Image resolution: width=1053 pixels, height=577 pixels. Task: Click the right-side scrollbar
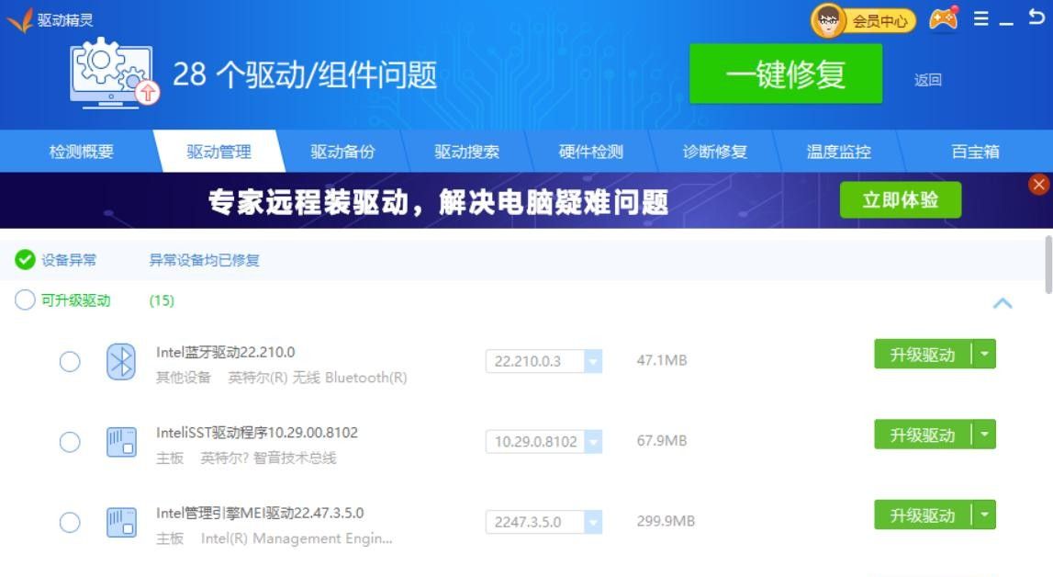pos(1047,266)
